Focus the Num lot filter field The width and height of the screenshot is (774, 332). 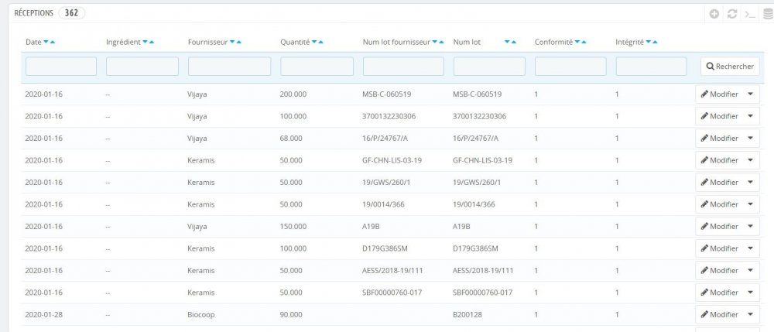point(489,66)
